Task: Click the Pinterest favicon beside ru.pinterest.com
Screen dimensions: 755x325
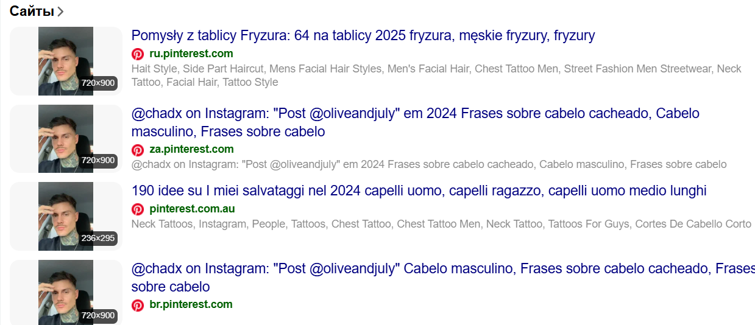Action: click(x=138, y=54)
